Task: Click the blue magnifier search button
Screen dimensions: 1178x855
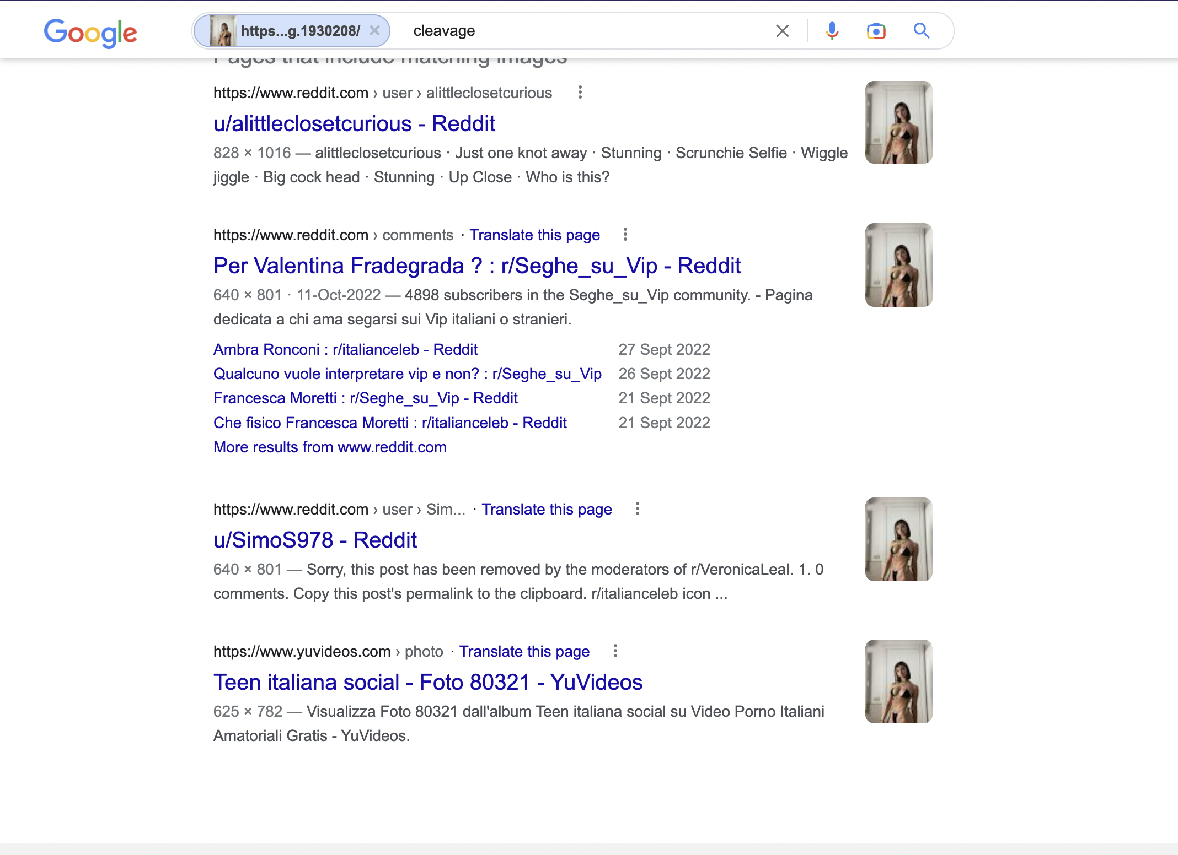Action: click(x=922, y=31)
